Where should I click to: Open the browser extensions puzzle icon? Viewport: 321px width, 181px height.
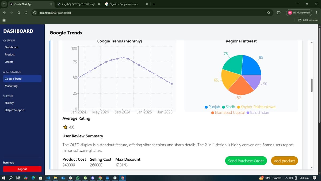(x=278, y=13)
